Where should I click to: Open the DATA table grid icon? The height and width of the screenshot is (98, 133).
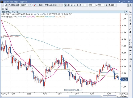coord(130,47)
